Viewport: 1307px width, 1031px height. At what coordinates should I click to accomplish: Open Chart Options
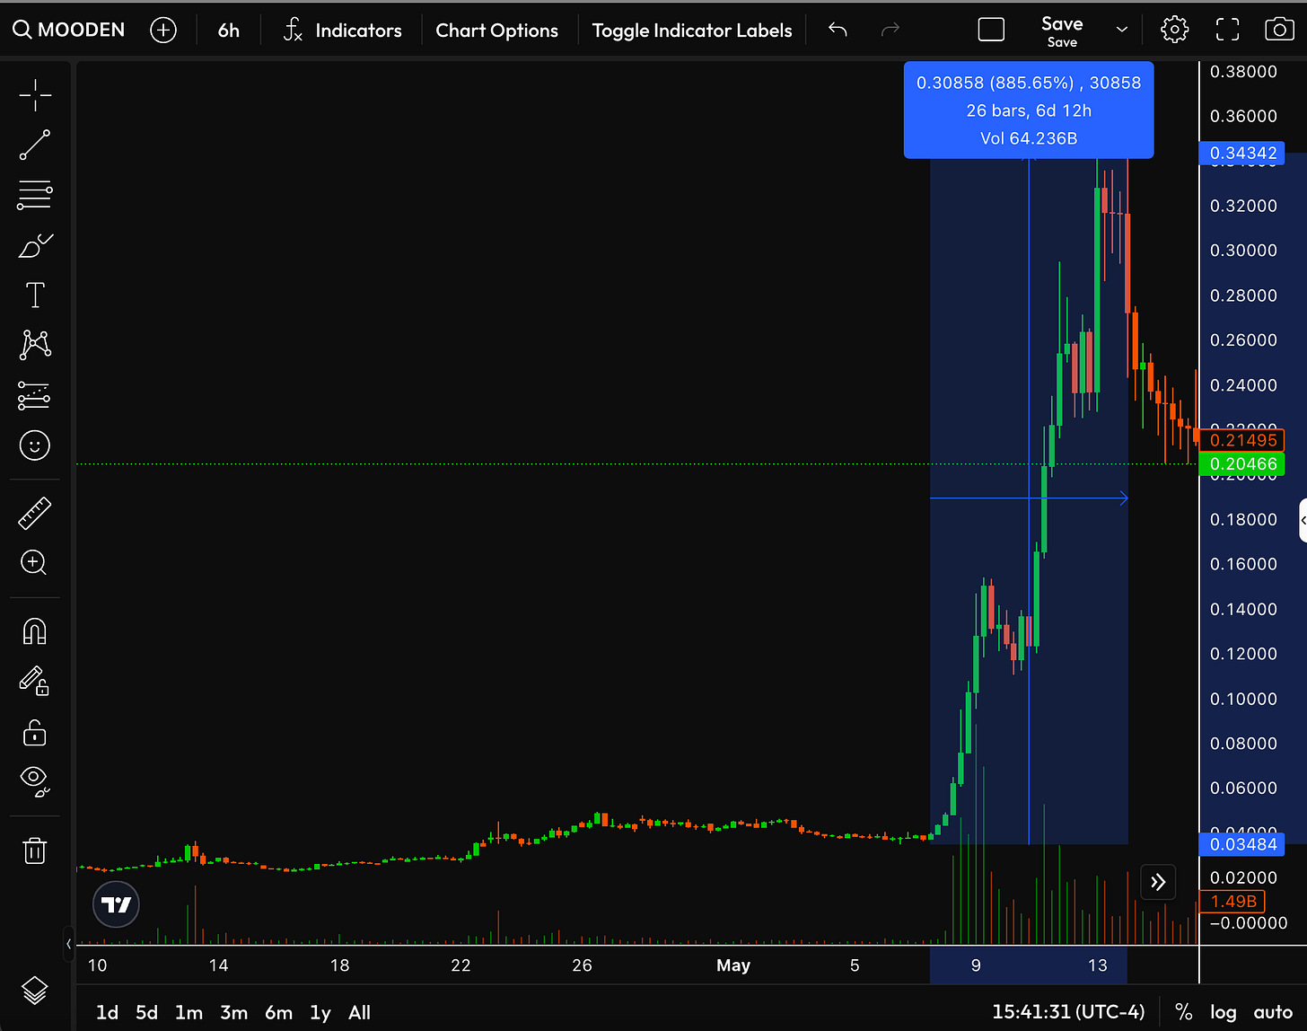497,30
